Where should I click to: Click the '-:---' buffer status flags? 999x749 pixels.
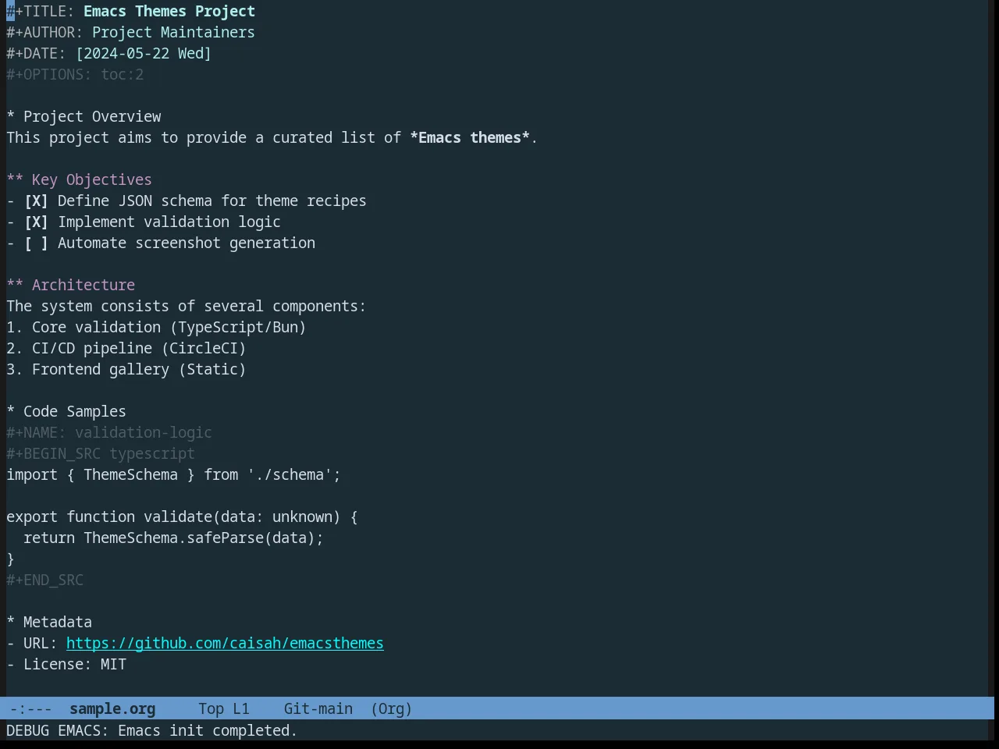(x=31, y=708)
